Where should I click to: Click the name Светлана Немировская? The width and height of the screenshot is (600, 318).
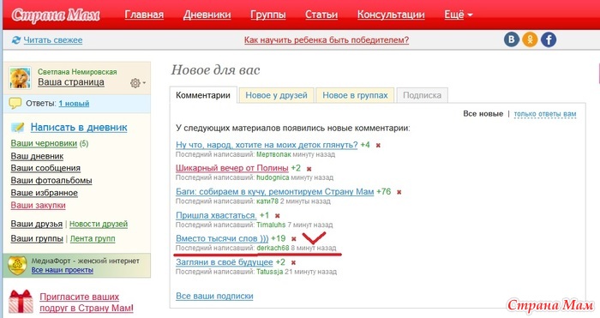point(77,72)
